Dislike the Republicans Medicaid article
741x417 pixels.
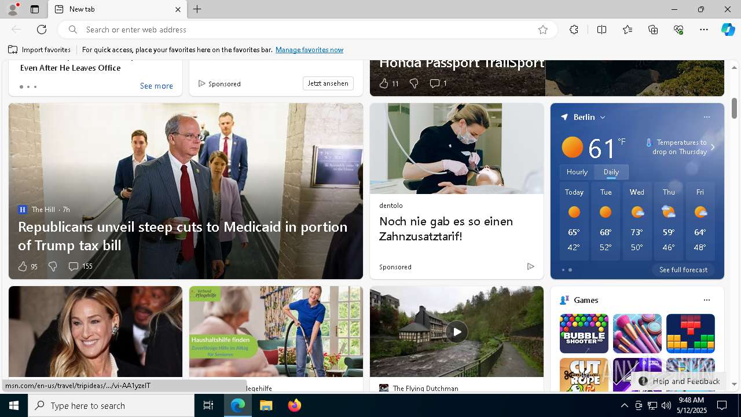coord(53,266)
